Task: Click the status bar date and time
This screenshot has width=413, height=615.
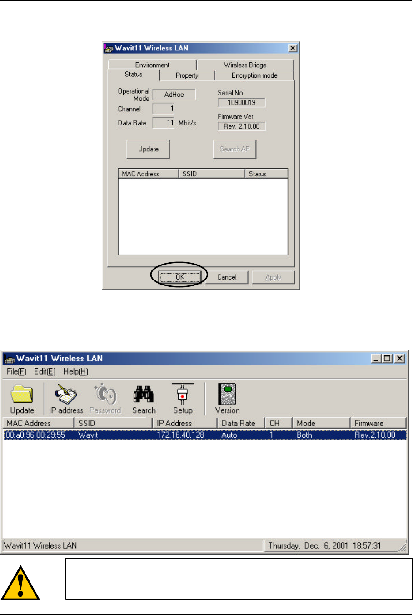Action: (324, 545)
